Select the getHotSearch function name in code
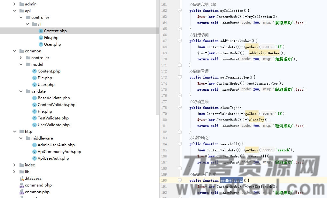Viewport: 327px width, 198px height. [x=231, y=180]
